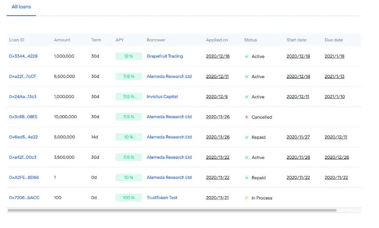
Task: Click the applied date 2020/12/16
Action: tap(218, 56)
